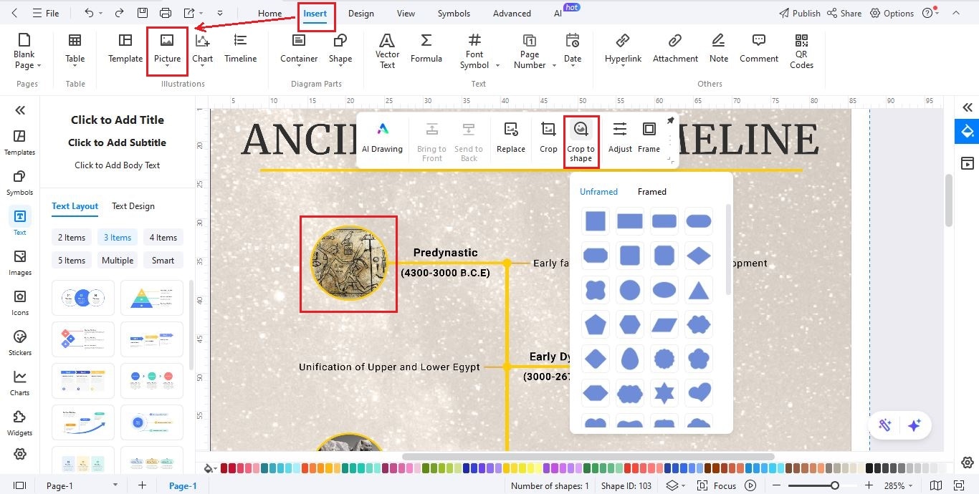979x494 pixels.
Task: Open the Page-1 selector dropdown
Action: point(115,485)
